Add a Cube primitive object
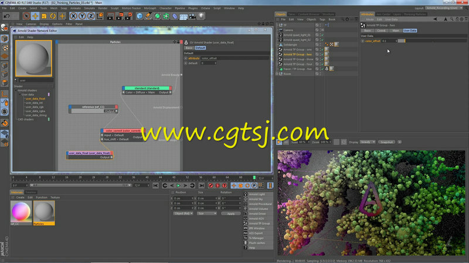Screen dimensions: 469x263 140,16
